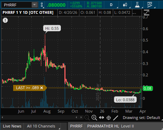The height and width of the screenshot is (130, 163).
Task: Click the +59.68% change value
Action: click(76, 6)
